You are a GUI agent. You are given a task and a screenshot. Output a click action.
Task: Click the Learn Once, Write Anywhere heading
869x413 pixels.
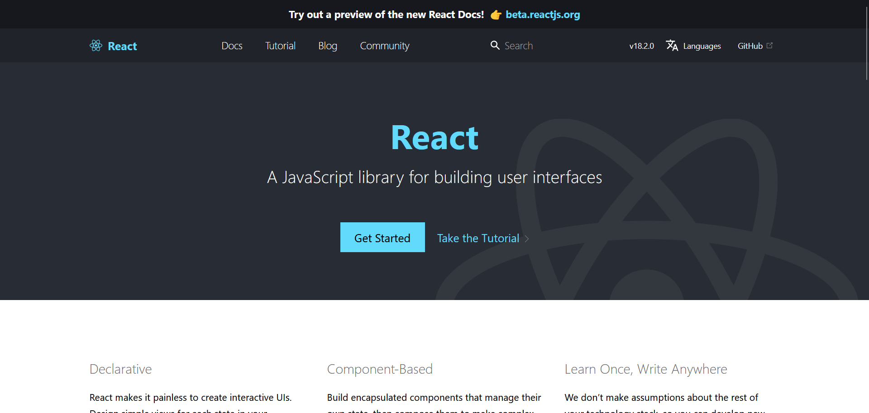pos(646,369)
